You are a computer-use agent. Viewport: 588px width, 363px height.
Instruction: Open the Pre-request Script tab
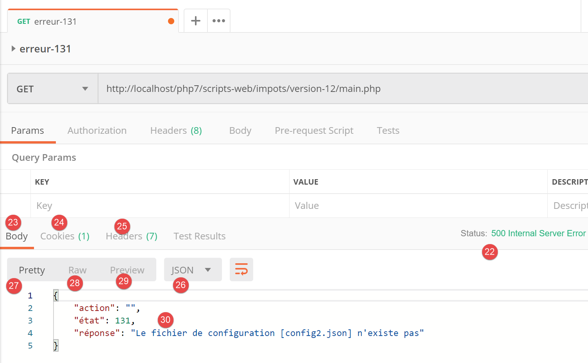(x=314, y=131)
